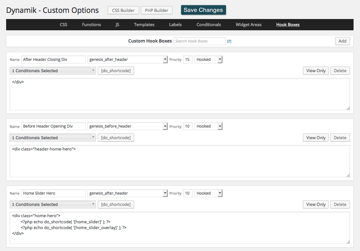360x251 pixels.
Task: Click View Only for Before Header Opening Div
Action: (x=316, y=138)
